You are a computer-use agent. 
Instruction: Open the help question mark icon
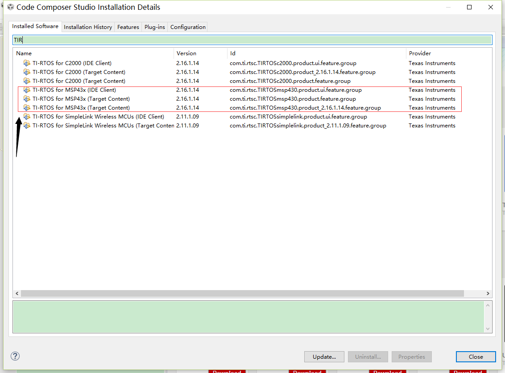tap(15, 356)
